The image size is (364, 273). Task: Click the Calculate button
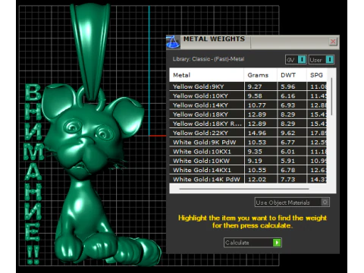(253, 243)
